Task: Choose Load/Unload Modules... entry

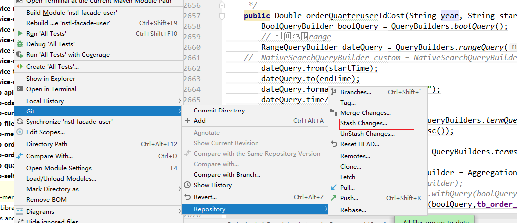Action: click(99, 179)
